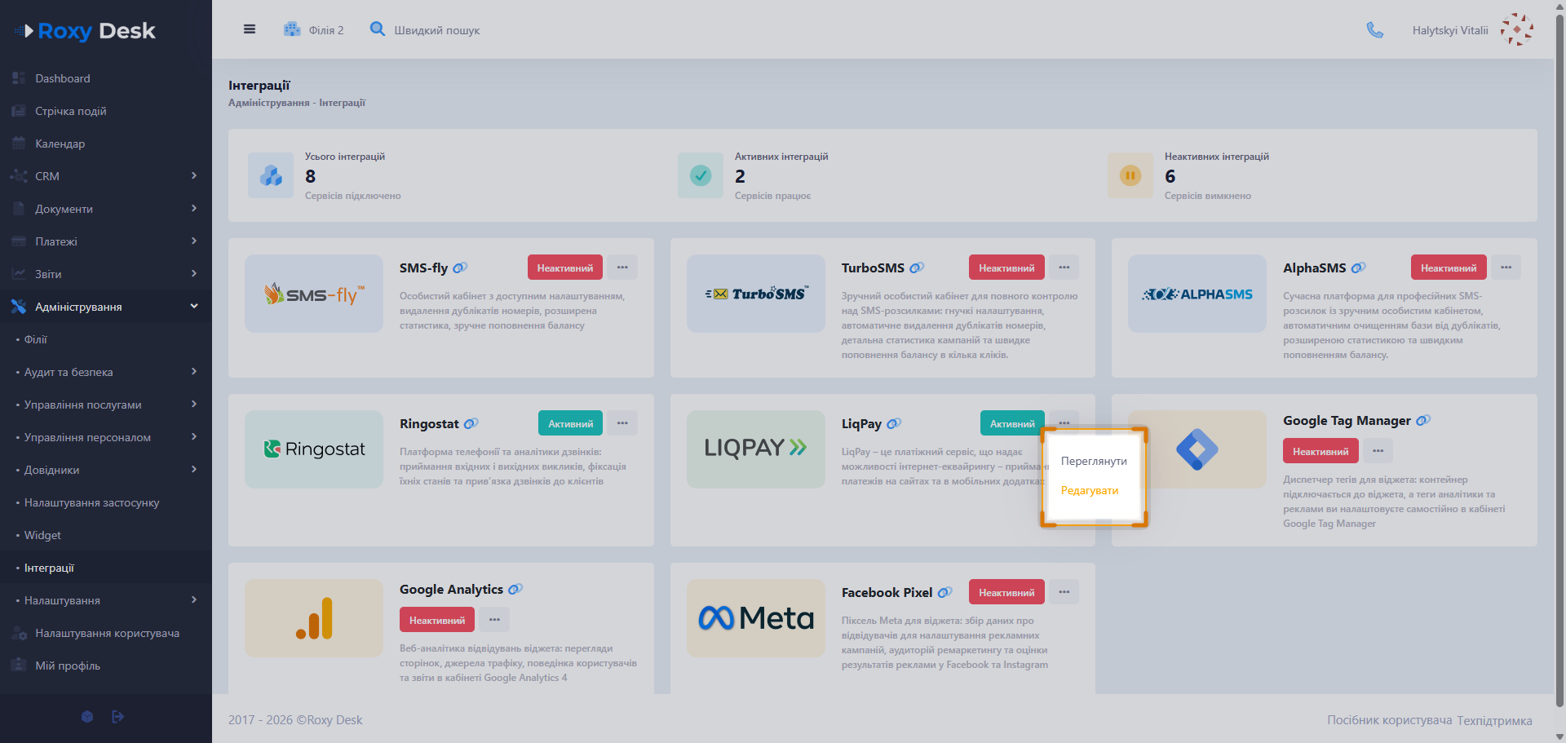Expand the CRM menu chevron

coord(194,175)
